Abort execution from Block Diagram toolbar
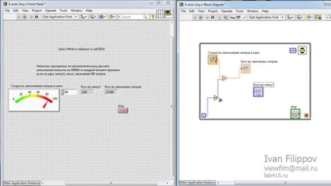331x186 pixels. [207, 18]
